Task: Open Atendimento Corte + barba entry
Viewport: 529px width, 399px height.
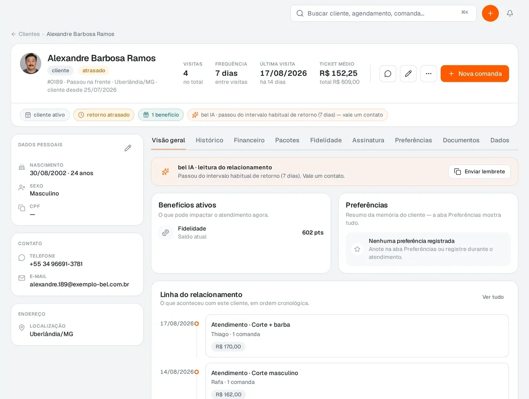Action: click(357, 336)
